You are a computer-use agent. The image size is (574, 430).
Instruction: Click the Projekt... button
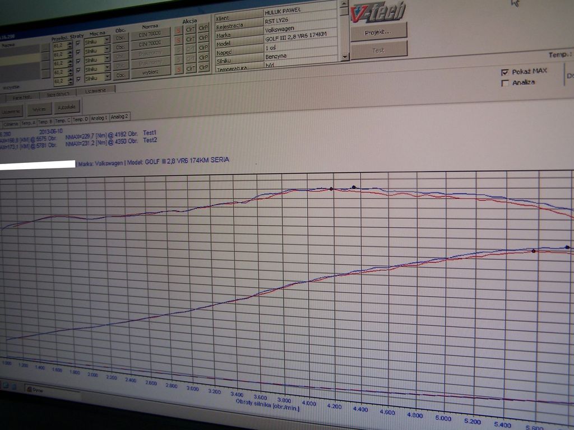click(378, 32)
